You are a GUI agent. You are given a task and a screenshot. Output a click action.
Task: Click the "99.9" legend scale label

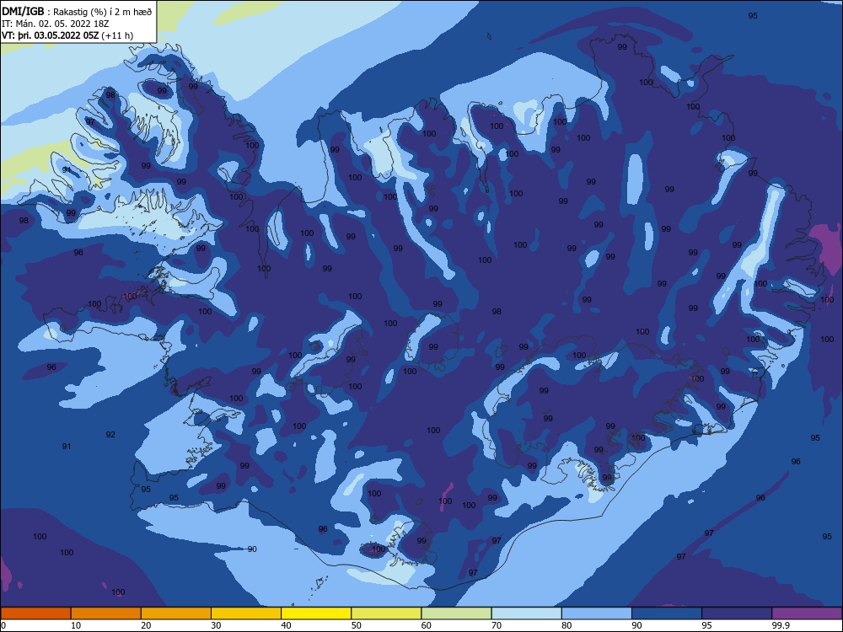pos(781,625)
